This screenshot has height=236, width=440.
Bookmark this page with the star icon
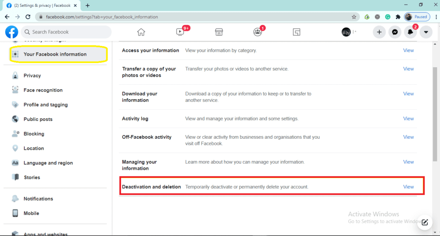tap(354, 17)
